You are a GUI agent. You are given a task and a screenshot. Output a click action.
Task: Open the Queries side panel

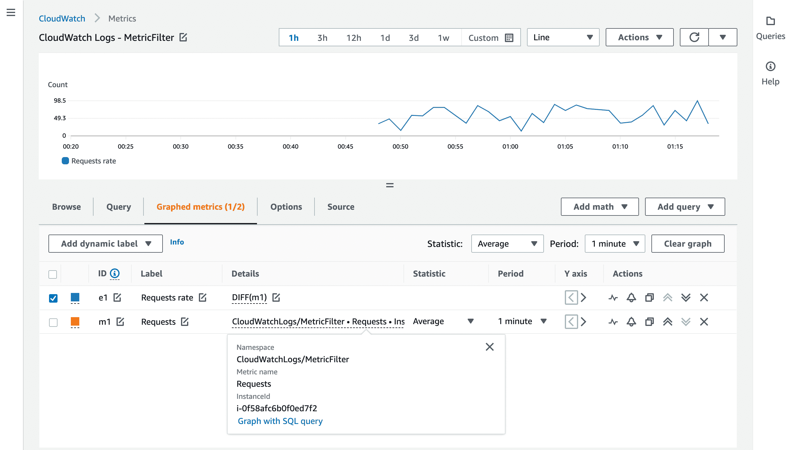click(x=770, y=28)
